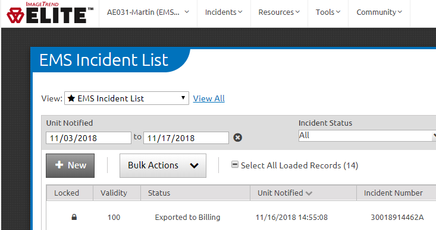Click the New incident button
The image size is (436, 230).
[70, 165]
